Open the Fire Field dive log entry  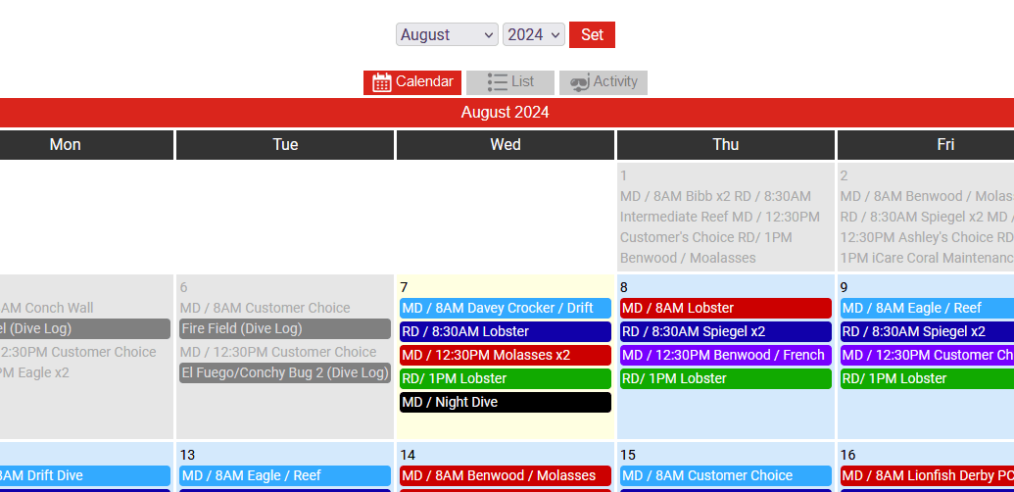click(x=284, y=328)
